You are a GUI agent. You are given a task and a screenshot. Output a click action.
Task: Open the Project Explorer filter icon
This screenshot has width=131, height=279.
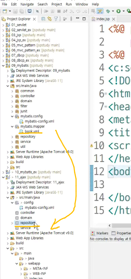click(56, 19)
